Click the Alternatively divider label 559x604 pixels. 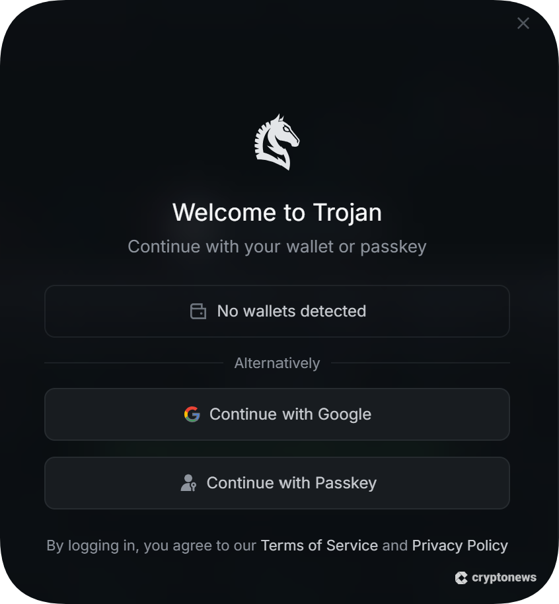pos(277,363)
